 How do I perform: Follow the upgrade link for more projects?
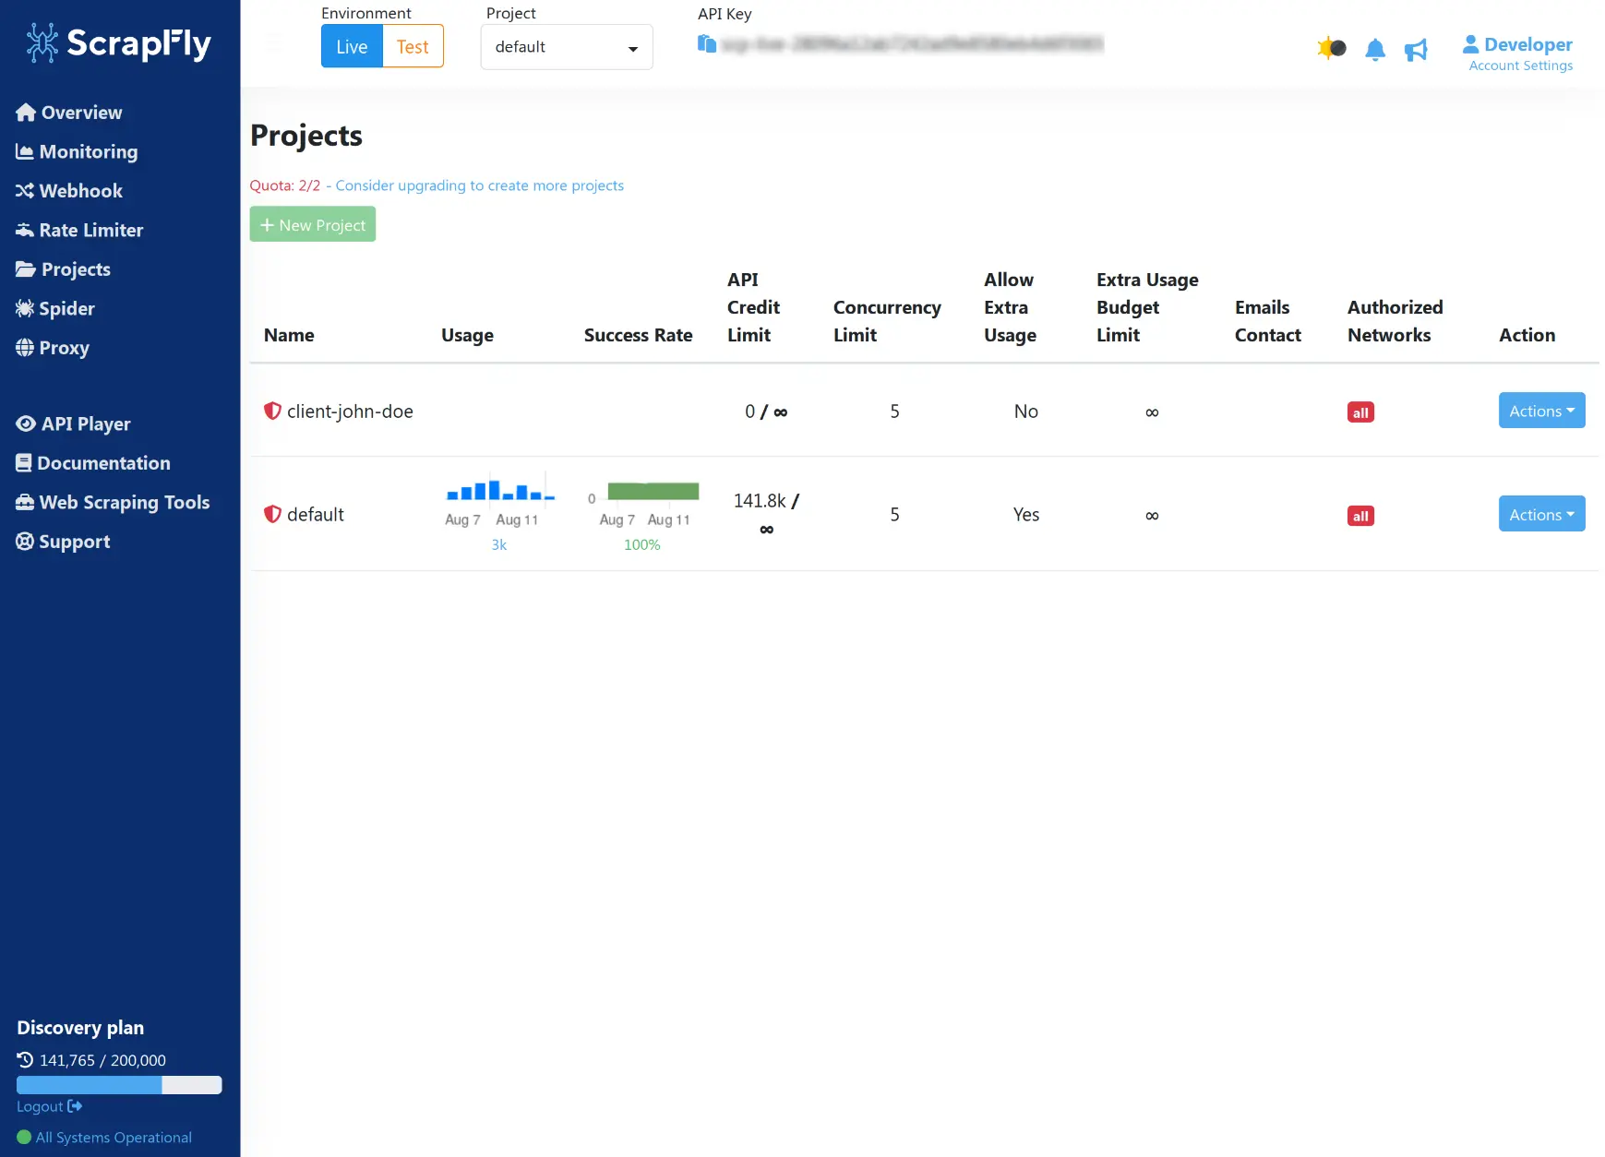[x=478, y=185]
